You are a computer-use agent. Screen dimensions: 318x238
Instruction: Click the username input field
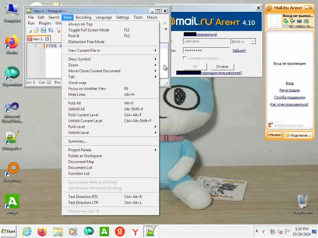click(206, 41)
